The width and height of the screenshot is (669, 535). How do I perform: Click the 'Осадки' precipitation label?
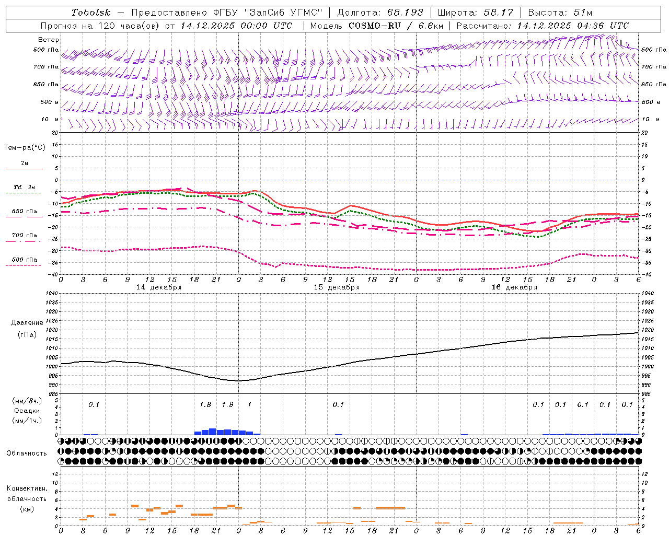pos(27,411)
